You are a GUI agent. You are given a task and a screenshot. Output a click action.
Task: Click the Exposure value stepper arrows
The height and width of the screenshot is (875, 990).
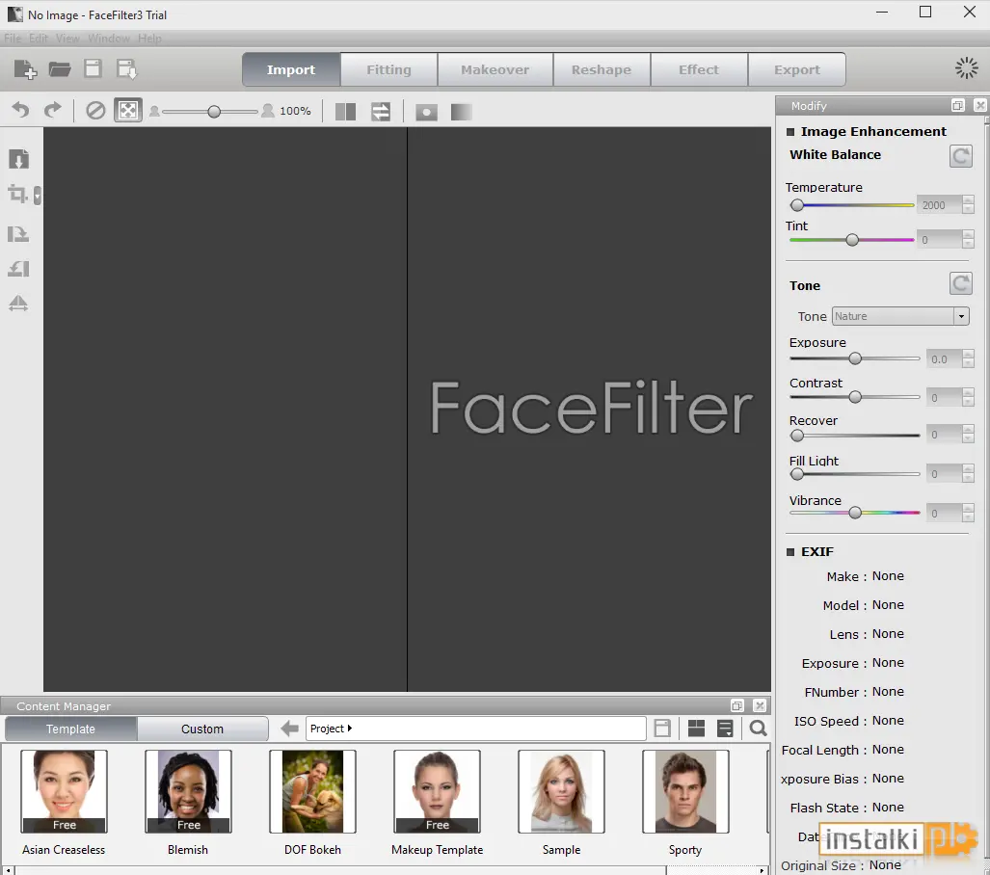click(968, 358)
